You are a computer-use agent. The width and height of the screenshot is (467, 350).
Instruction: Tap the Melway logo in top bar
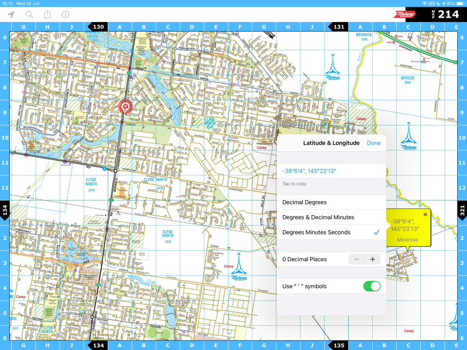click(x=404, y=14)
